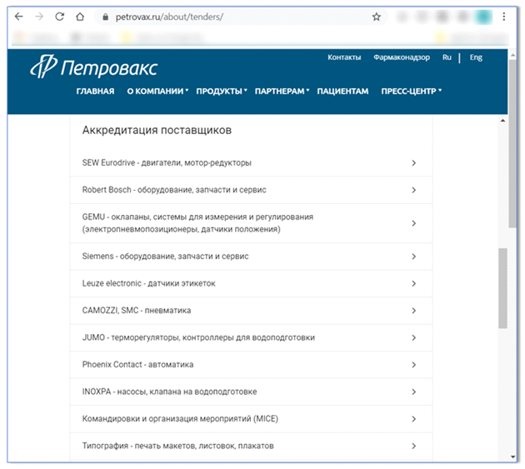Go to browser home page icon

(79, 17)
